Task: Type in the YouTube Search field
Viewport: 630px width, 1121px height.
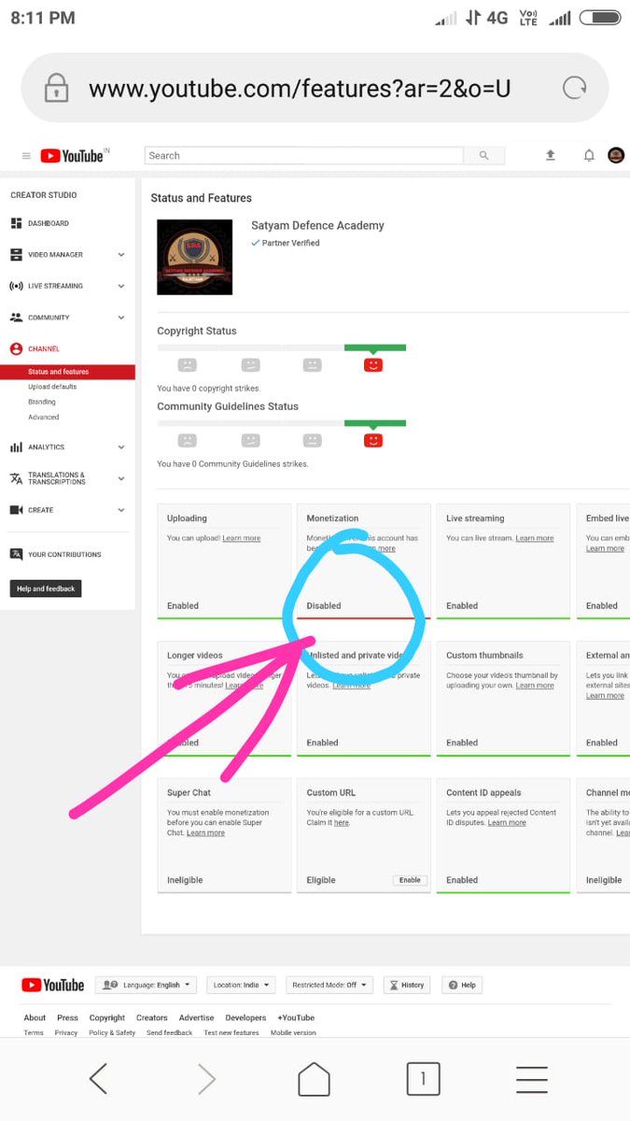Action: click(303, 155)
